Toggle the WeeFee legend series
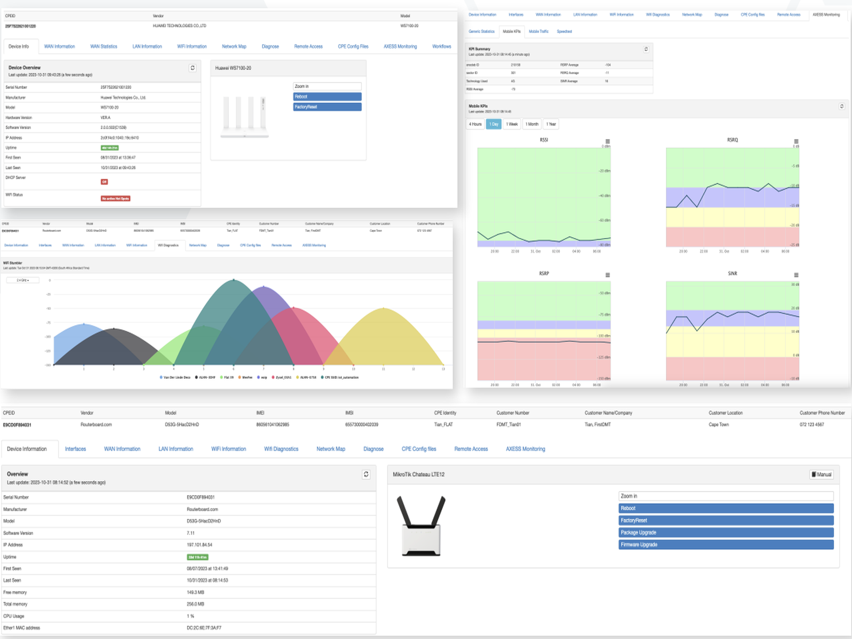The image size is (852, 639). 245,377
